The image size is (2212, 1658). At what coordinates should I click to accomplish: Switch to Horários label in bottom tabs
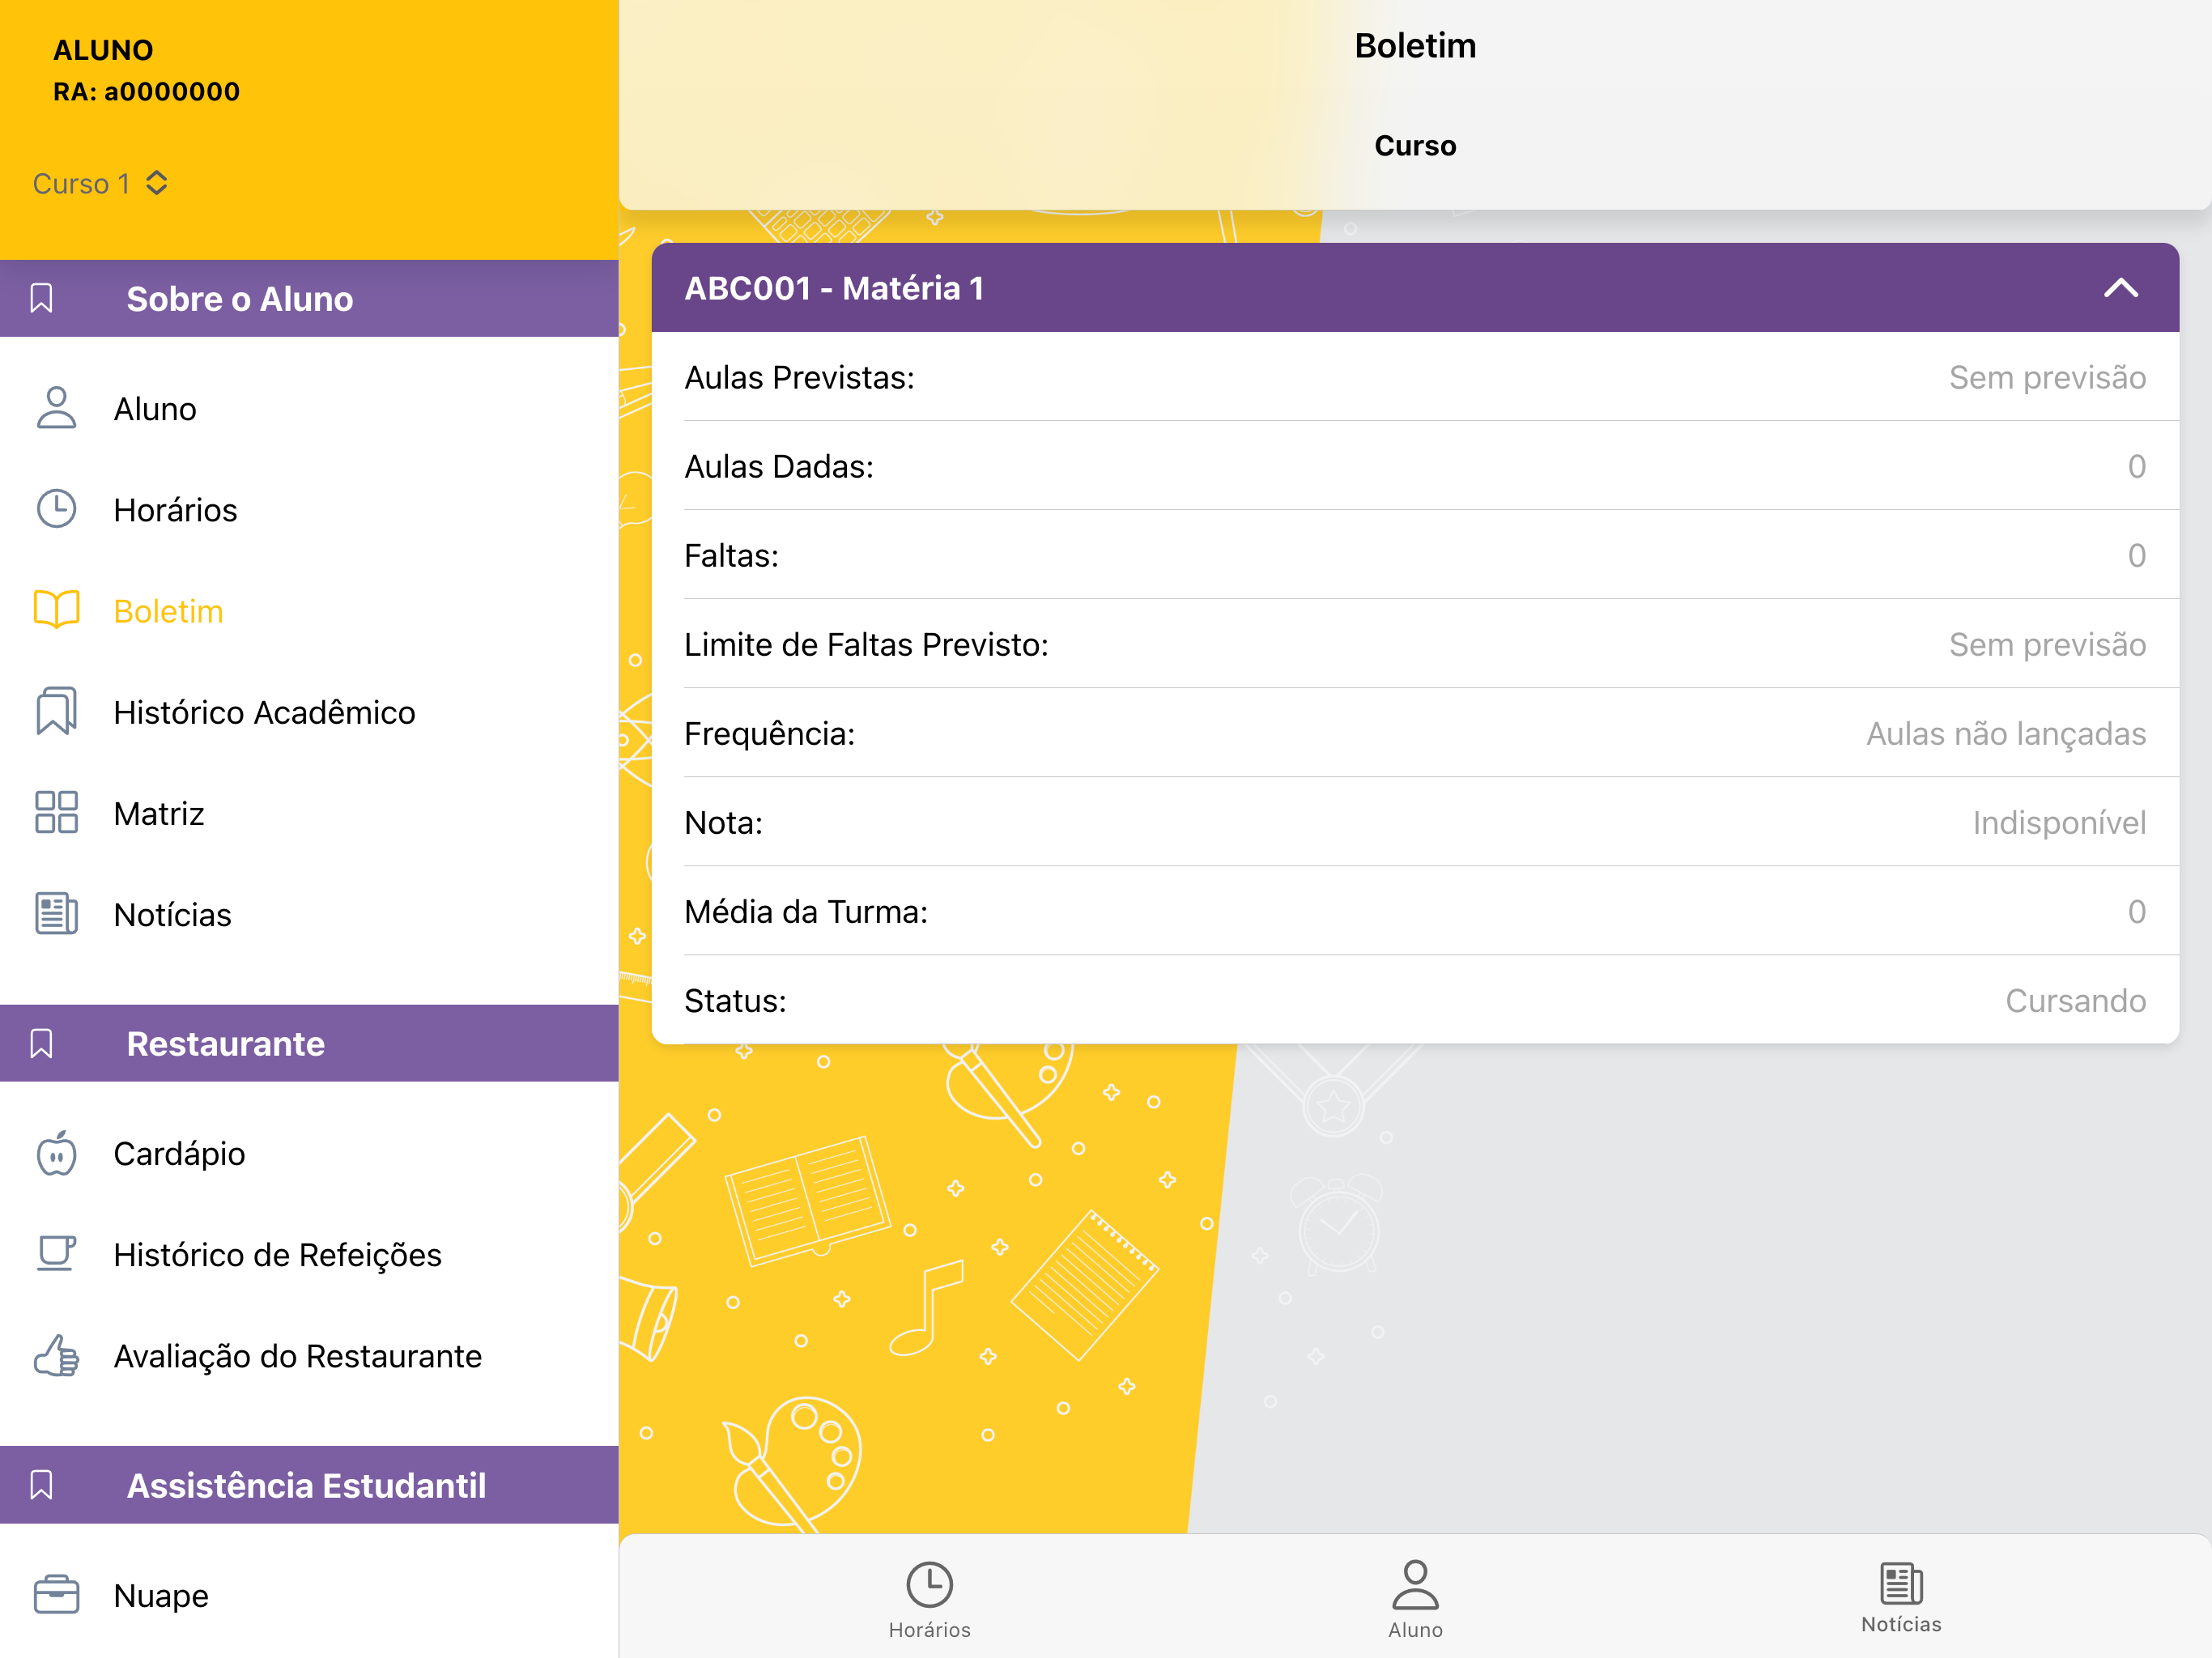tap(929, 1630)
